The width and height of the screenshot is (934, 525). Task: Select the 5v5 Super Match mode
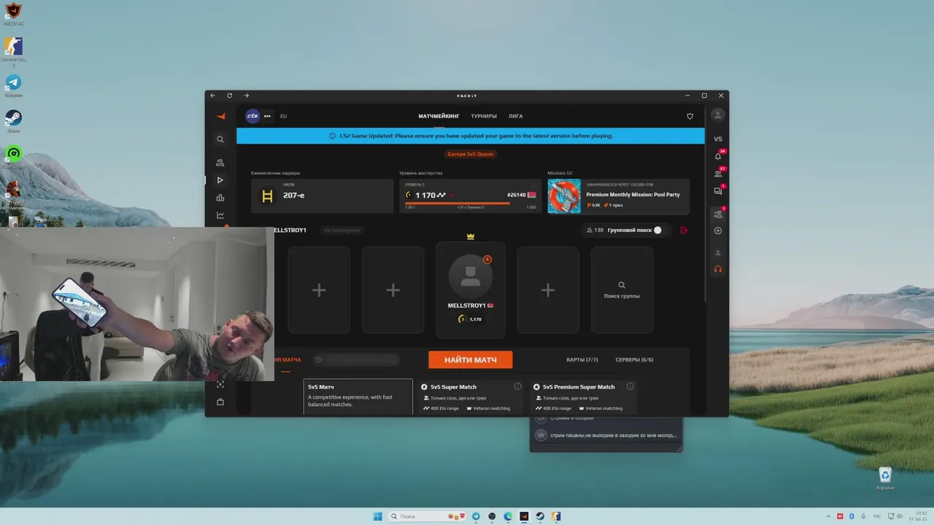pyautogui.click(x=471, y=397)
